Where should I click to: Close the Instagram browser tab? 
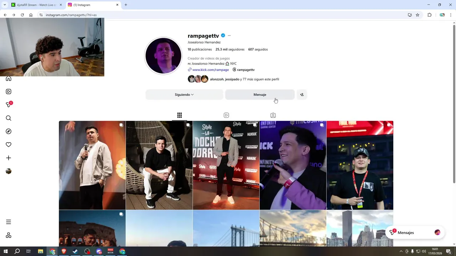[117, 5]
